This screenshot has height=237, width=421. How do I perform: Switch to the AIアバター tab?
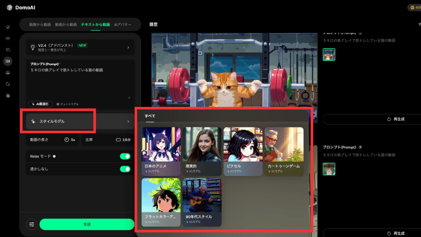click(123, 25)
